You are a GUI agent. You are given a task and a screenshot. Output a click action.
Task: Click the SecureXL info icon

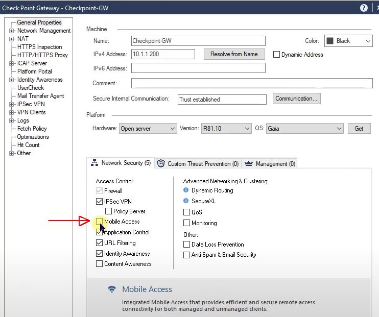185,201
